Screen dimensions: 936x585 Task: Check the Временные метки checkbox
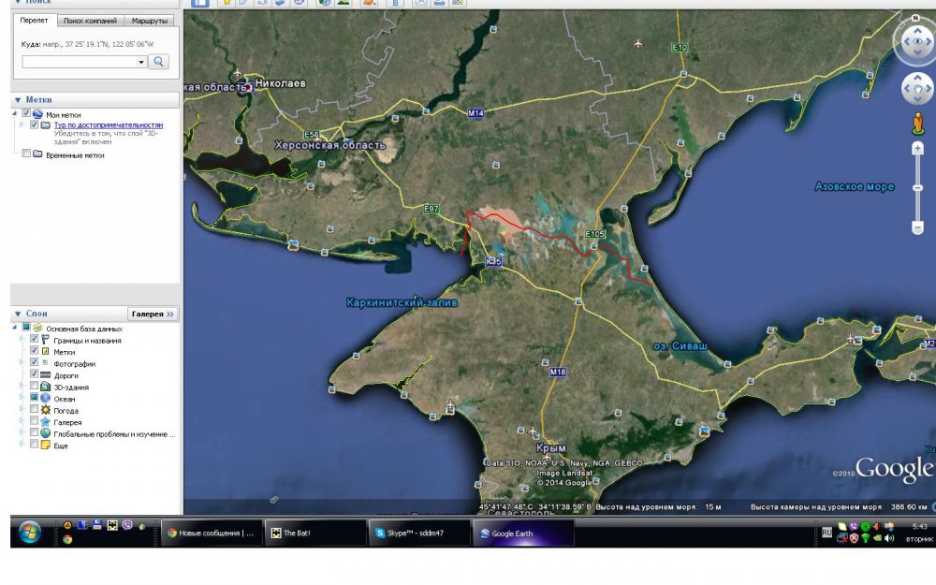pos(26,154)
